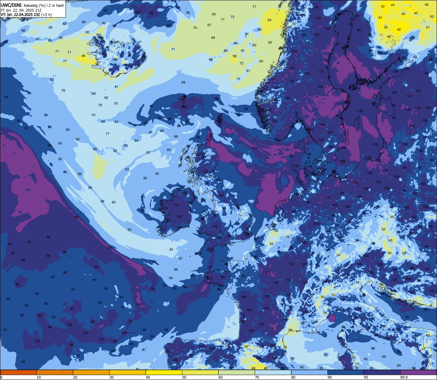Click the legend label '95'
This screenshot has height=380, width=437.
[x=366, y=377]
